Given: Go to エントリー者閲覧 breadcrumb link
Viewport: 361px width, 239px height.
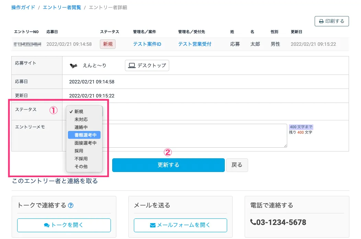Looking at the screenshot, I should (x=62, y=7).
